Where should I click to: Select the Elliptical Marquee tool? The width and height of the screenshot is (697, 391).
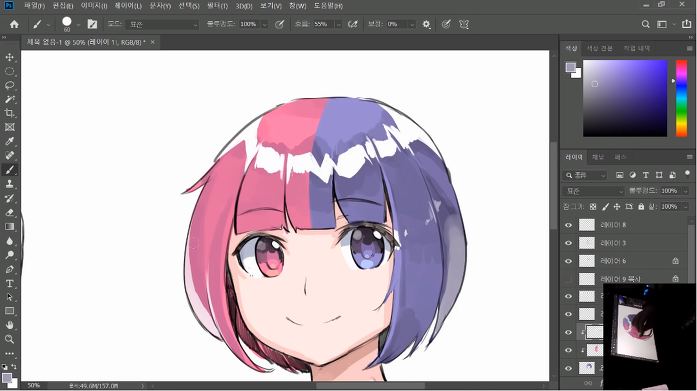tap(9, 71)
